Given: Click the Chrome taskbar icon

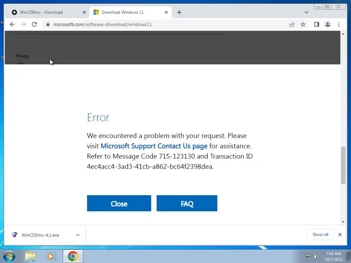Looking at the screenshot, I should [73, 256].
